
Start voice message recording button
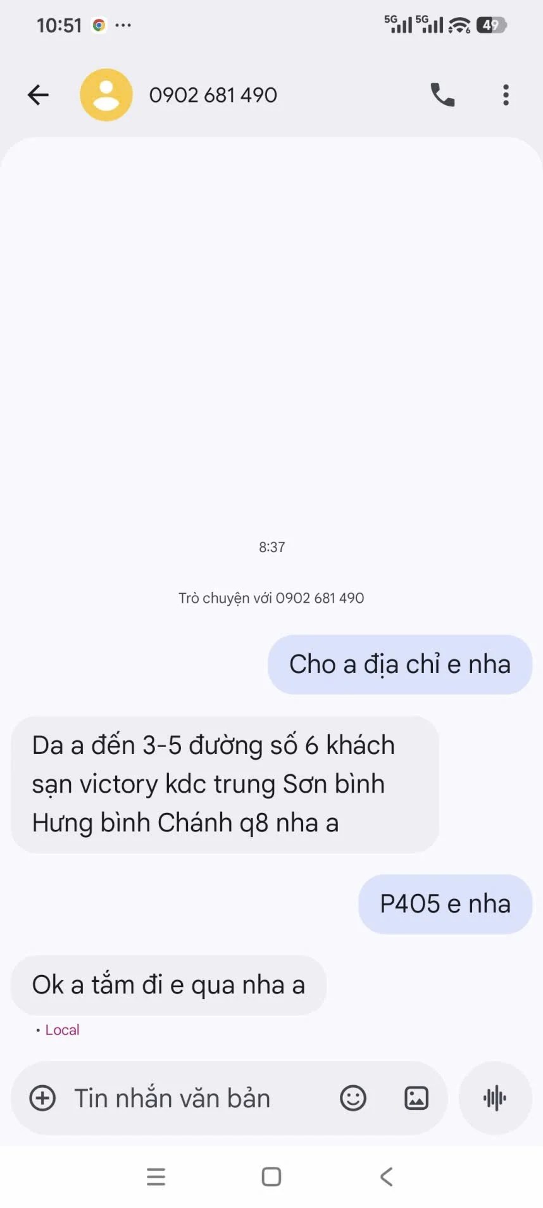point(495,1098)
